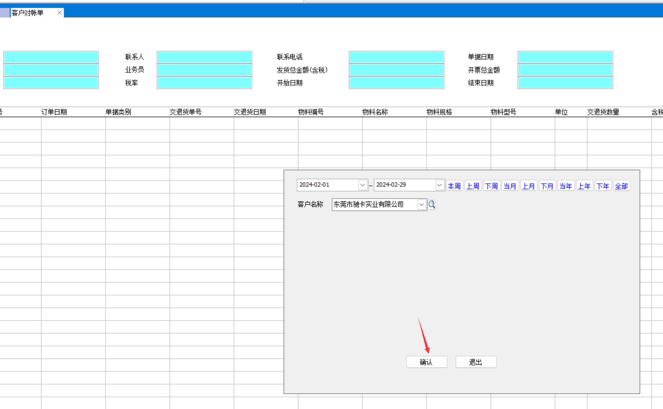Click the 交退货日期 column header
Screen dimensions: 663x409
[250, 112]
